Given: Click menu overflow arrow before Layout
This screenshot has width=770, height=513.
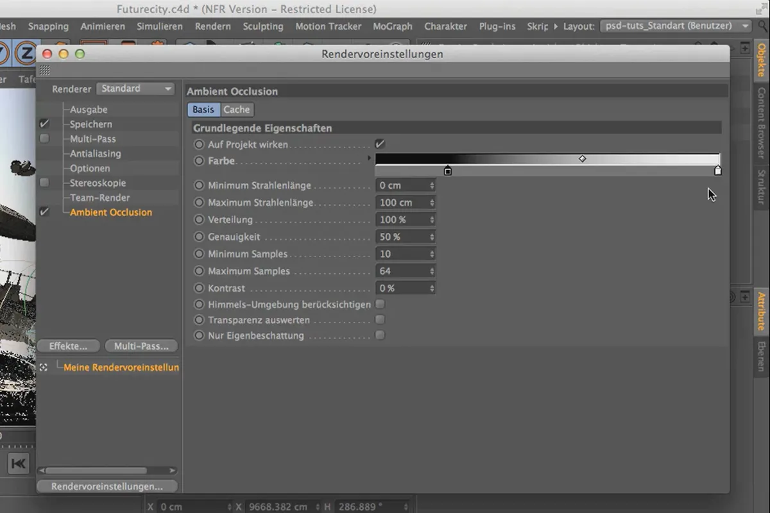Looking at the screenshot, I should (x=556, y=26).
